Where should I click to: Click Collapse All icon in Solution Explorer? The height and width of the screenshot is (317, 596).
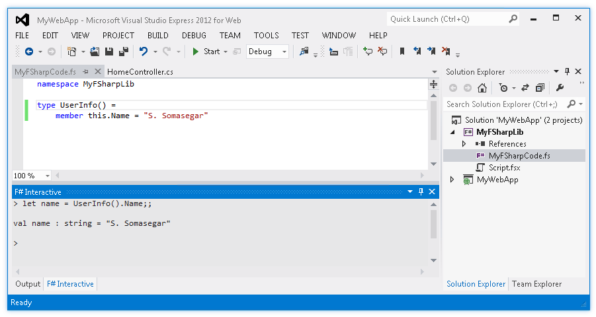[x=540, y=88]
